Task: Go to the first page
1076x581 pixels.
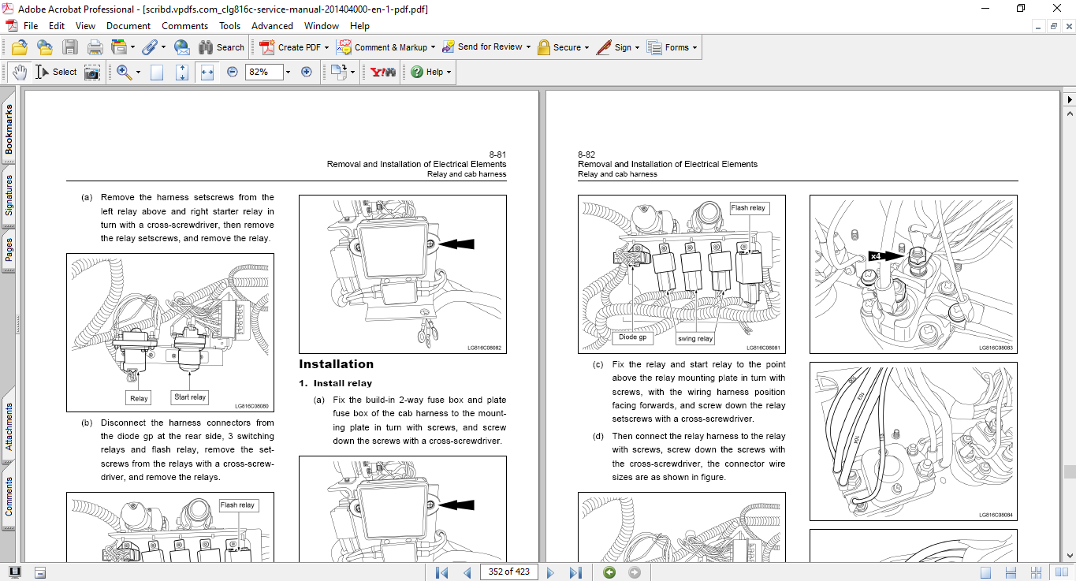Action: point(441,572)
